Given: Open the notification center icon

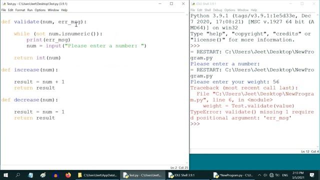Looking at the screenshot, I should click(311, 175).
